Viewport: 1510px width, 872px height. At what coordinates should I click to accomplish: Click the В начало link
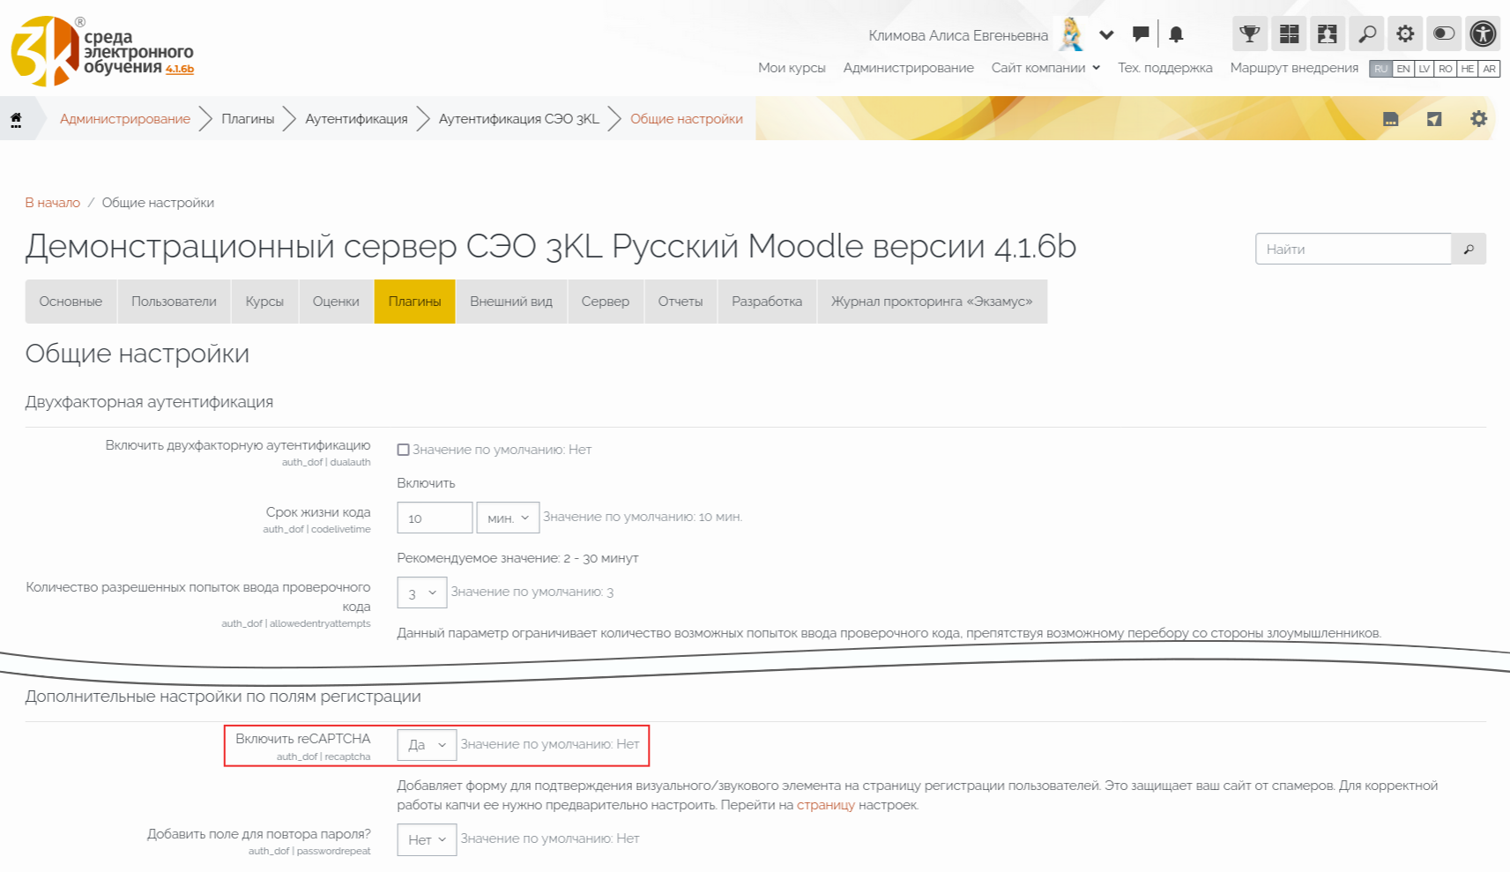coord(52,203)
